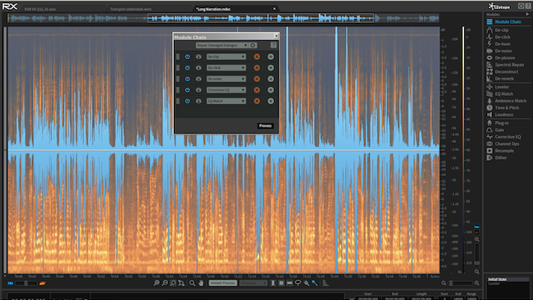
Task: Open the De-plosive module
Action: point(500,57)
